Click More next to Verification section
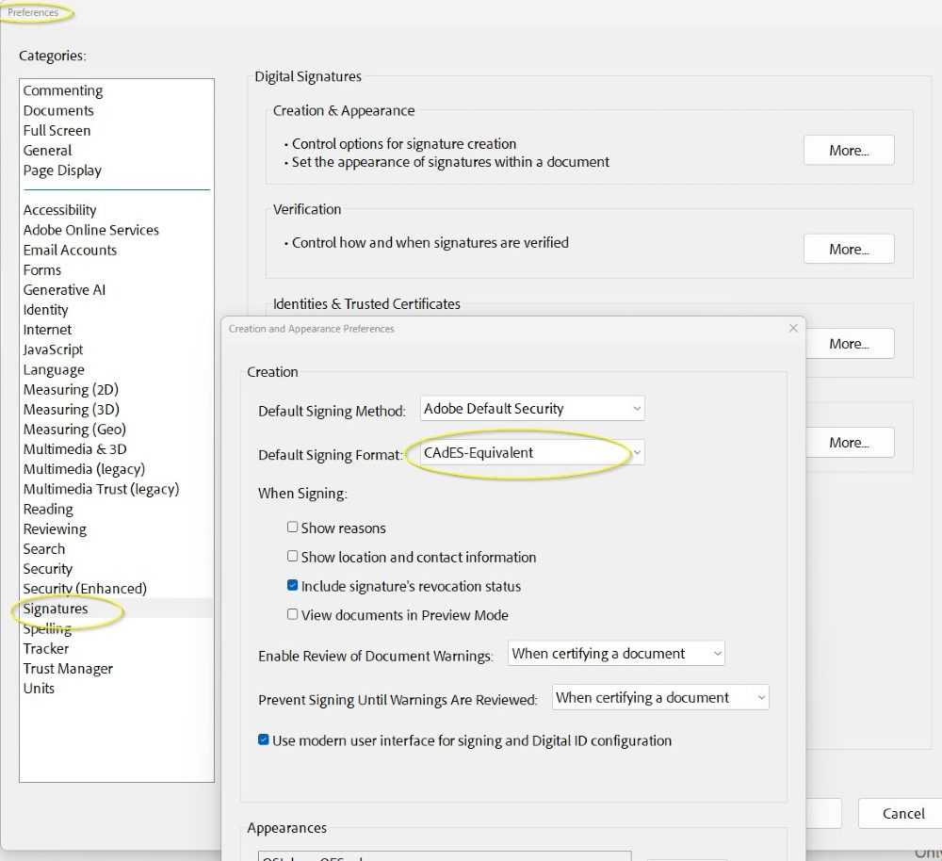 pyautogui.click(x=848, y=249)
